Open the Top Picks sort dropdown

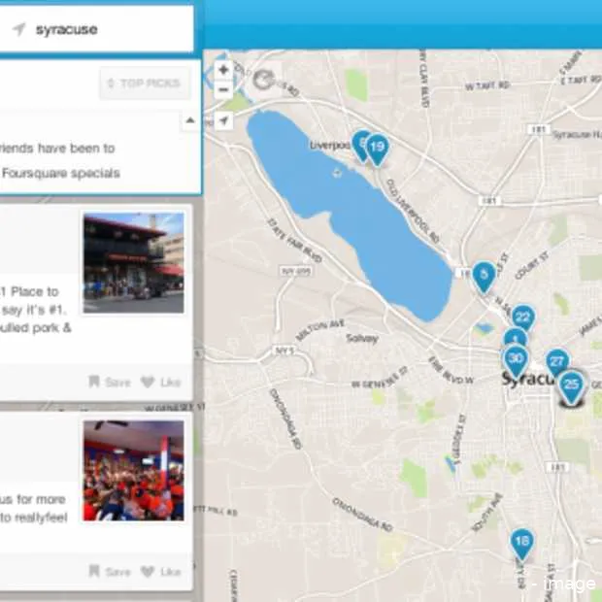click(144, 84)
